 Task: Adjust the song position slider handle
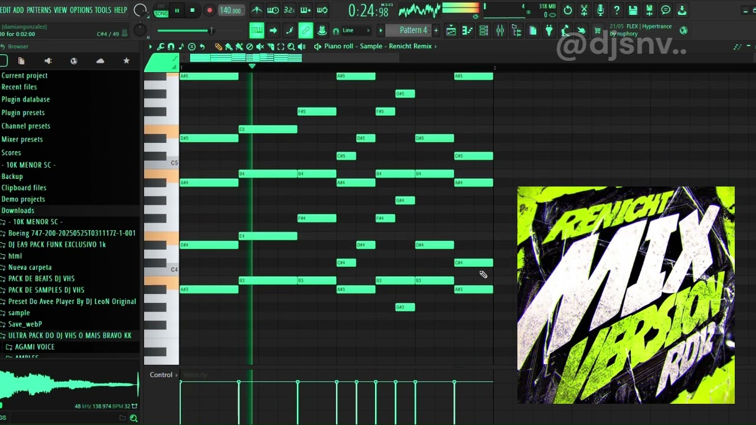point(211,31)
